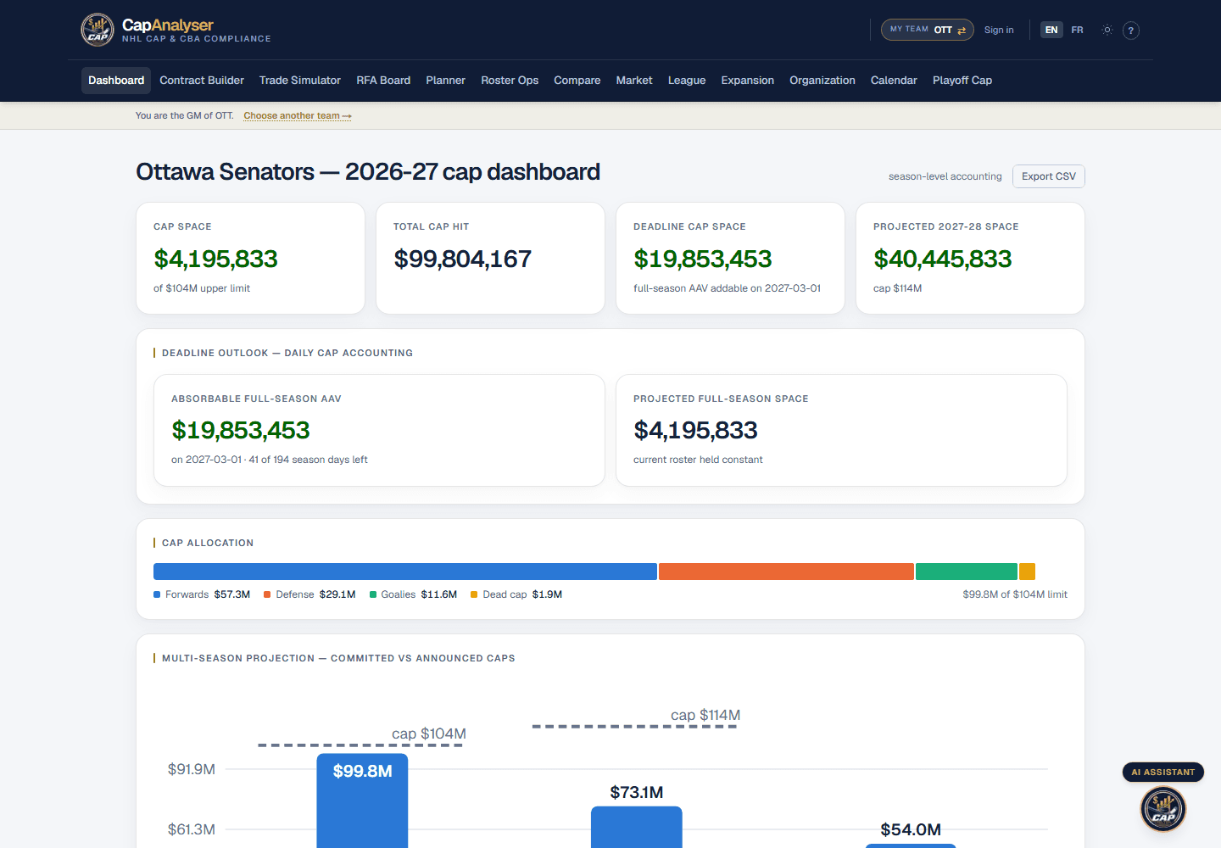Switch language to EN
Viewport: 1221px width, 848px height.
pyautogui.click(x=1051, y=30)
